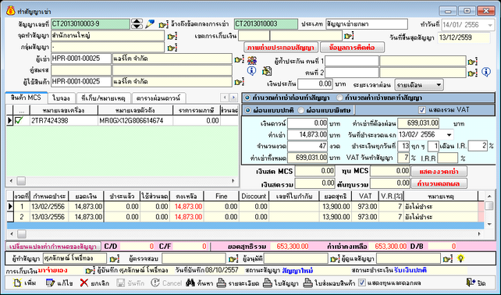Switch to the ตารางผ่อนดาวน์ tab
This screenshot has height=295, width=501.
(x=158, y=98)
